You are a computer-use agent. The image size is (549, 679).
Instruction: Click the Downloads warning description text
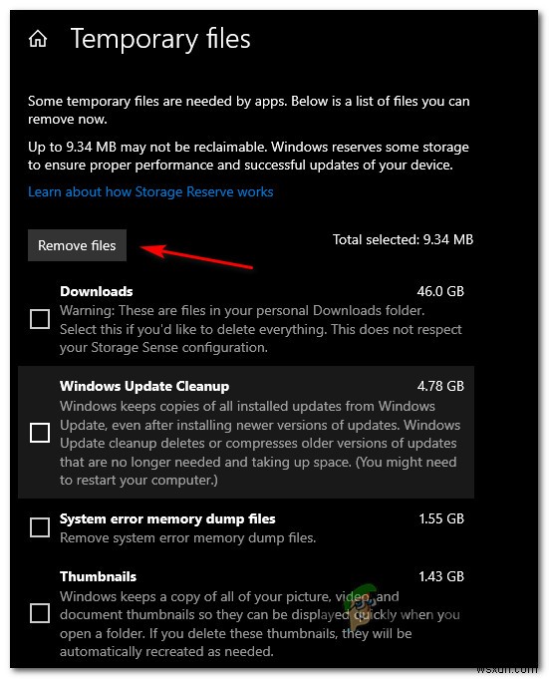pyautogui.click(x=260, y=329)
